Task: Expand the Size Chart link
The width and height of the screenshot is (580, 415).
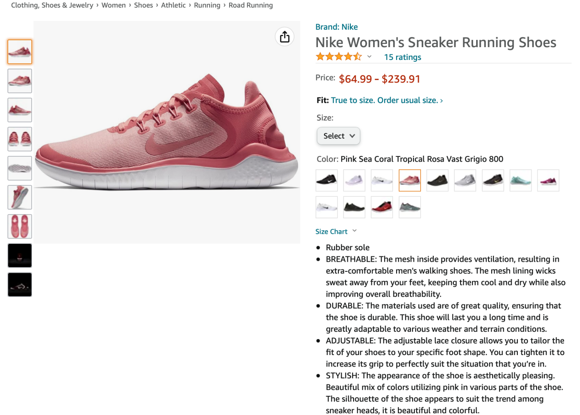Action: coord(336,232)
